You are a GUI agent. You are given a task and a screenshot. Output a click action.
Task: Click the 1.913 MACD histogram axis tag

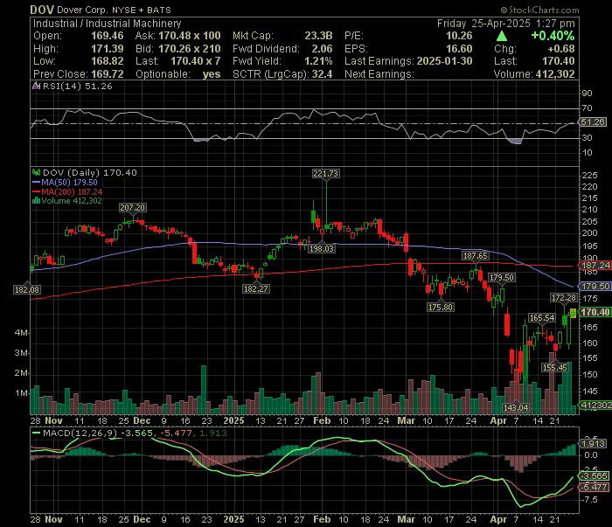click(x=594, y=444)
